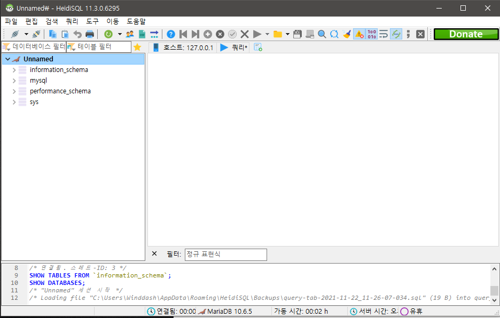Go to the last row icon

(196, 34)
